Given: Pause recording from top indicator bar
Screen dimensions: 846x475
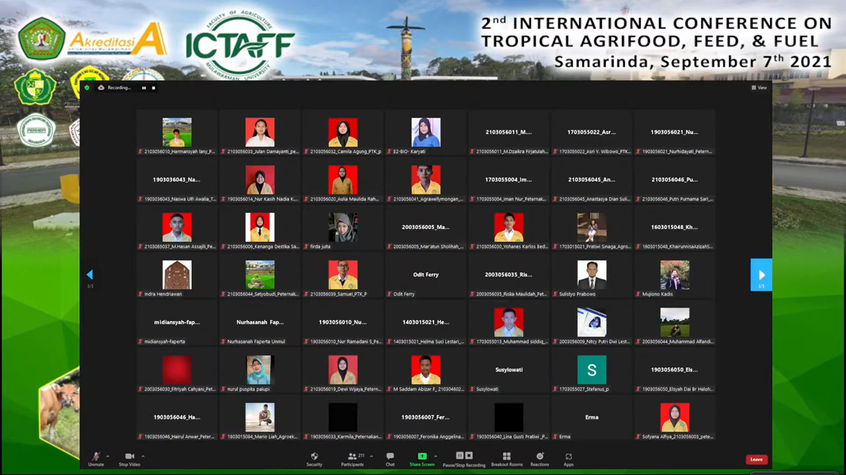Looking at the screenshot, I should 144,88.
